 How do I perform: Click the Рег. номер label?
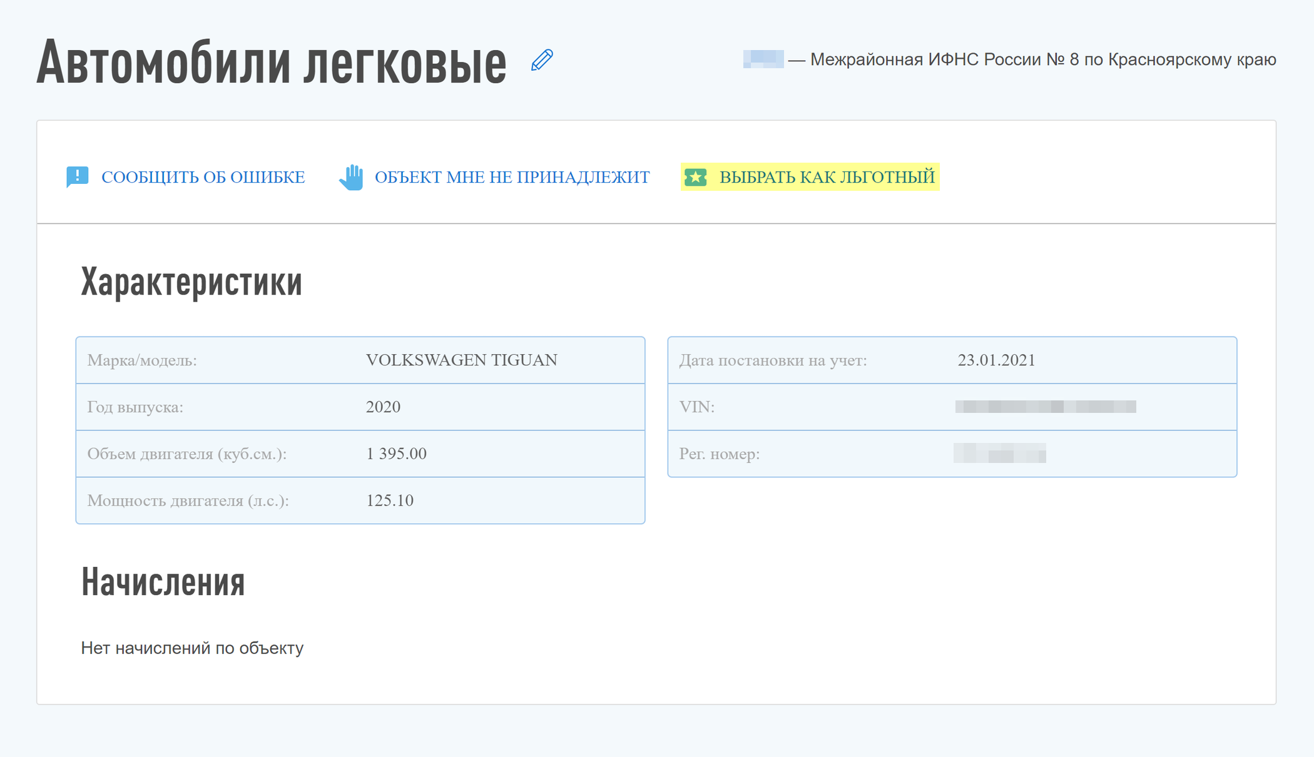click(x=719, y=454)
